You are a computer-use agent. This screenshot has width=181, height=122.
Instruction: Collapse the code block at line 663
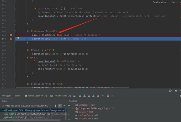pyautogui.click(x=15, y=31)
